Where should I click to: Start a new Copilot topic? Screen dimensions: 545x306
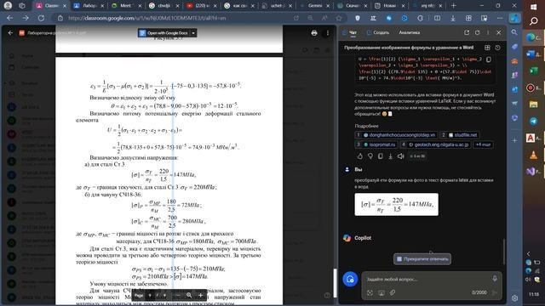pyautogui.click(x=350, y=279)
